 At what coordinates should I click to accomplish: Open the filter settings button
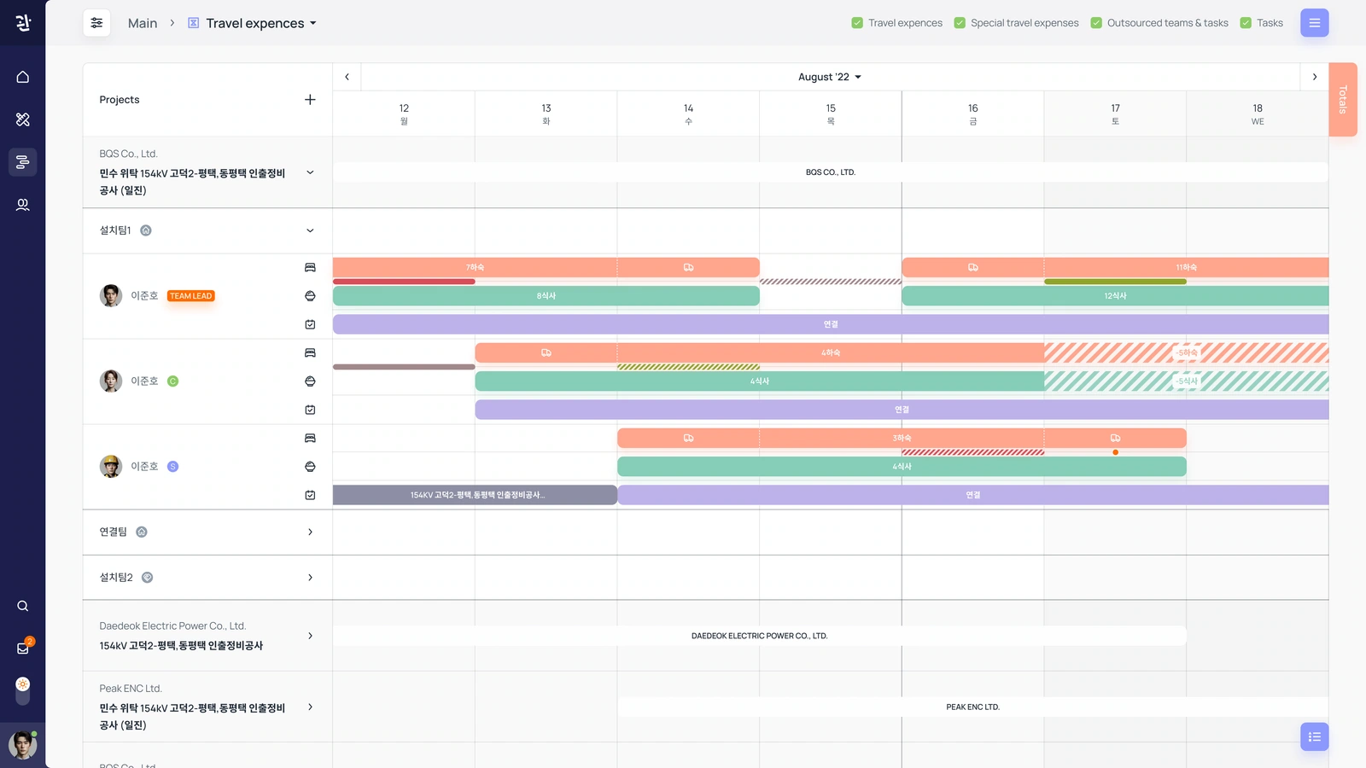pos(96,23)
